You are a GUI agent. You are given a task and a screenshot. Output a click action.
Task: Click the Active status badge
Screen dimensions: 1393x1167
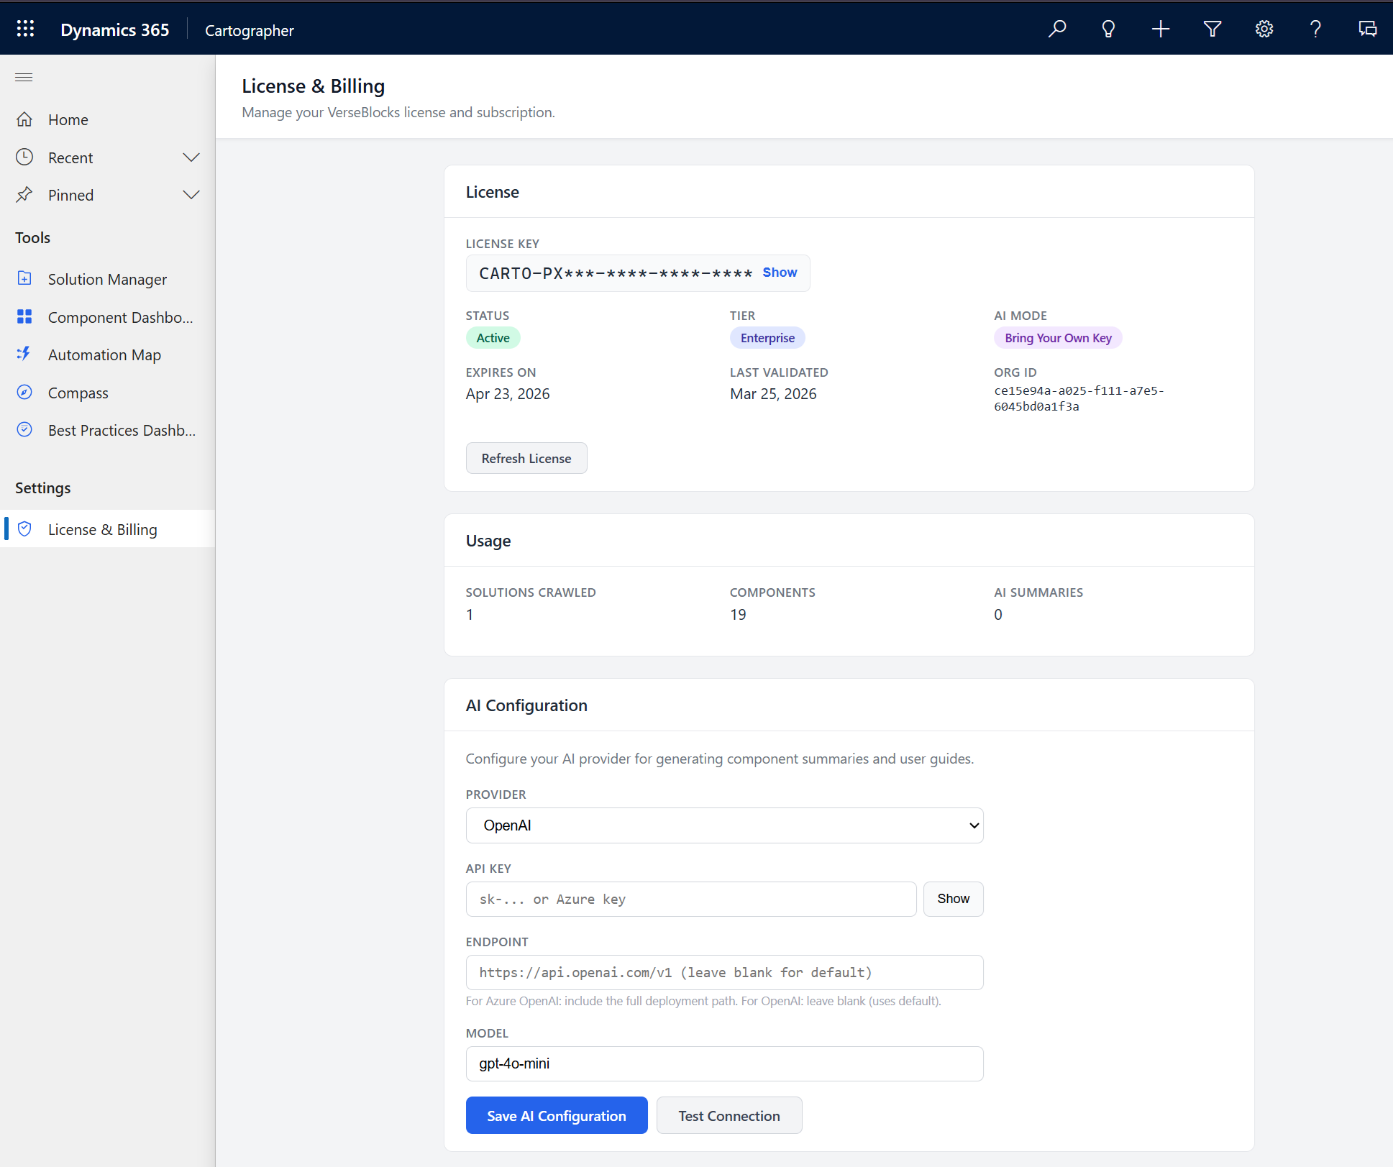coord(493,338)
